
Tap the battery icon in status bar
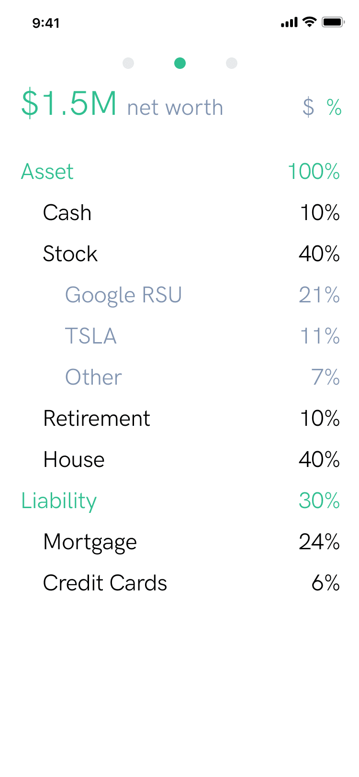[333, 22]
